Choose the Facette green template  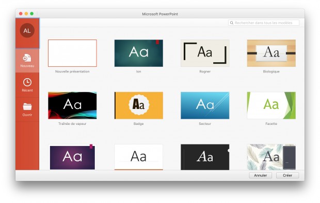(271, 105)
